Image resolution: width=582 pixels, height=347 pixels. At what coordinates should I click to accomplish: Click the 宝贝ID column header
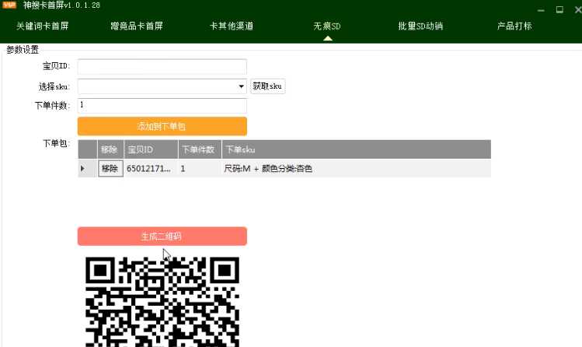(x=151, y=149)
